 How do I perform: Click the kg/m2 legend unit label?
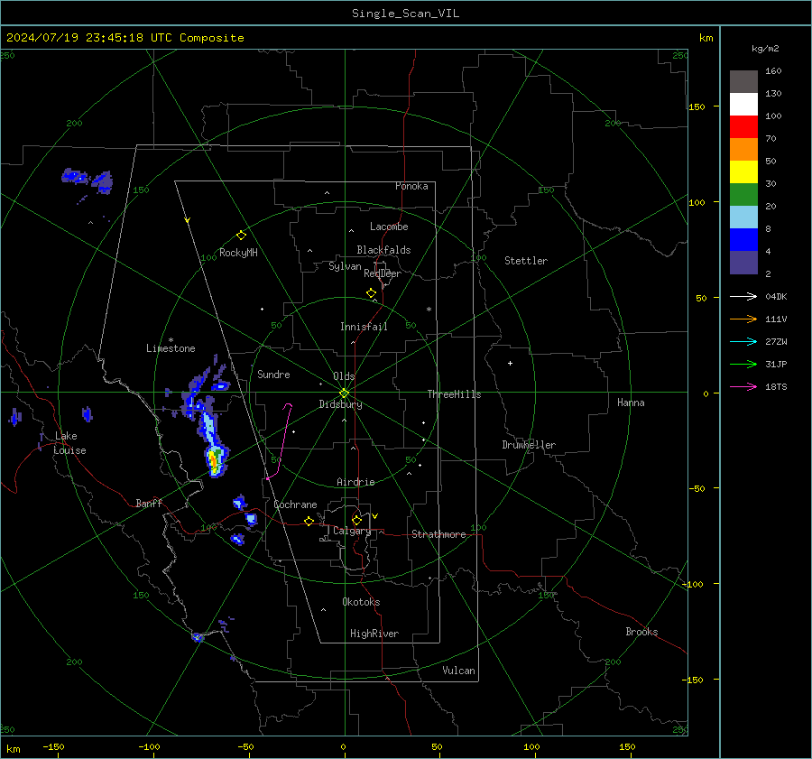[x=765, y=49]
